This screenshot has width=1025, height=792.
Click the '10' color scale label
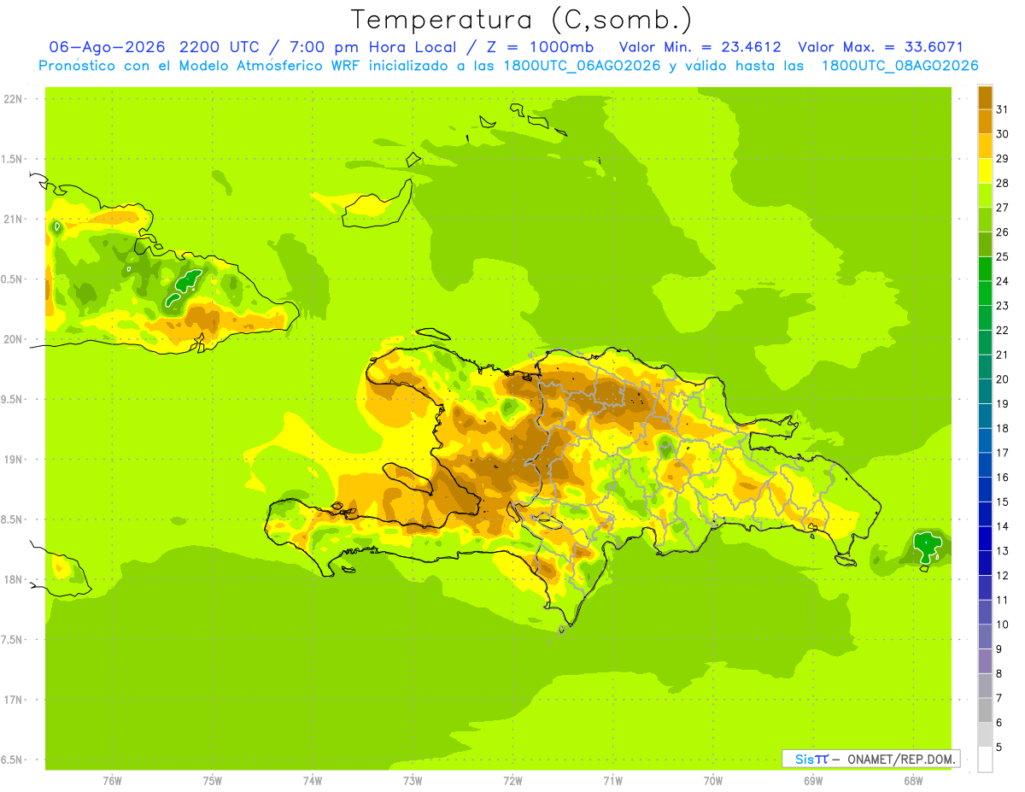tap(1003, 625)
